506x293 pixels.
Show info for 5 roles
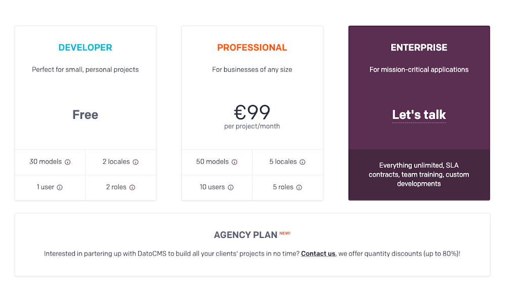(x=299, y=187)
